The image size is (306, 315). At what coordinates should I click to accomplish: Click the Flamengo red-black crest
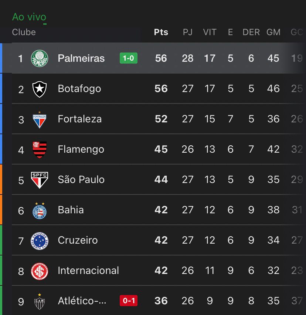coord(40,150)
